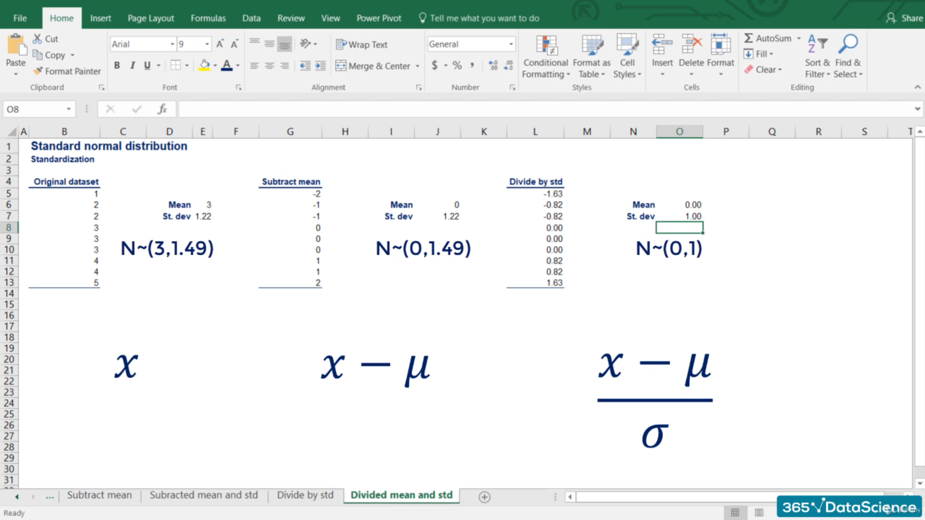Open the Arial font name dropdown
Image resolution: width=925 pixels, height=520 pixels.
(x=172, y=44)
